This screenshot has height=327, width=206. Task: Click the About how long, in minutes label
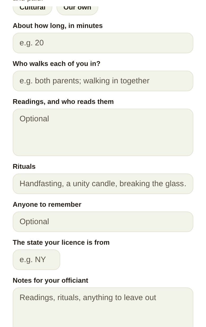58,26
